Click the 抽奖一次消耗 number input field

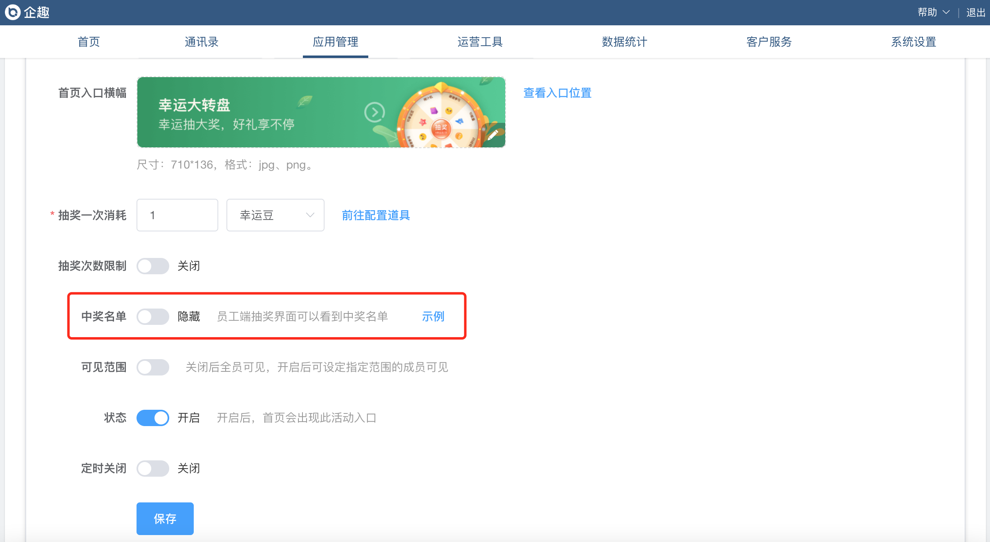(177, 215)
